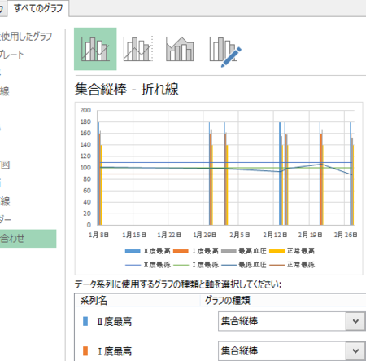The height and width of the screenshot is (361, 366).
Task: Select the clustered column – line chart icon
Action: pyautogui.click(x=95, y=49)
